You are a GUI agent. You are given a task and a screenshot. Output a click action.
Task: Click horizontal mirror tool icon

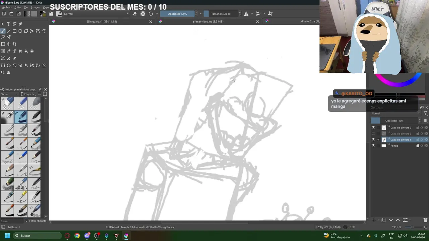click(246, 14)
